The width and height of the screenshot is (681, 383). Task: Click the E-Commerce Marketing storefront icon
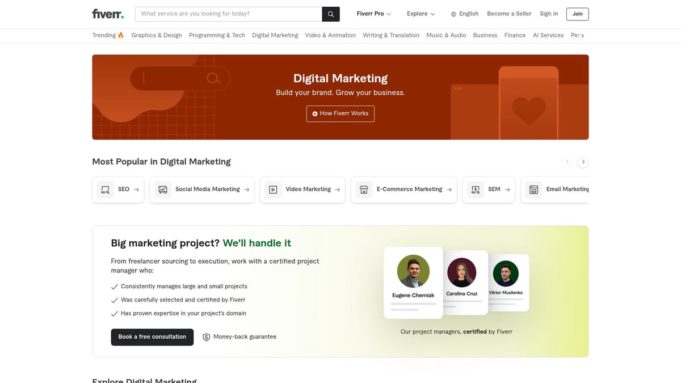click(x=364, y=189)
